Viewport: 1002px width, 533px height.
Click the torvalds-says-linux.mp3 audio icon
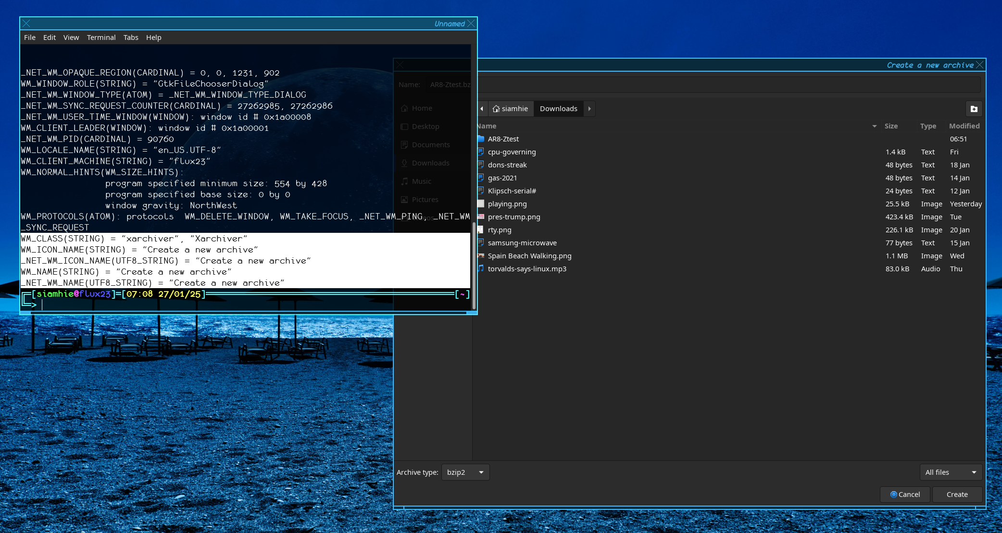(481, 269)
